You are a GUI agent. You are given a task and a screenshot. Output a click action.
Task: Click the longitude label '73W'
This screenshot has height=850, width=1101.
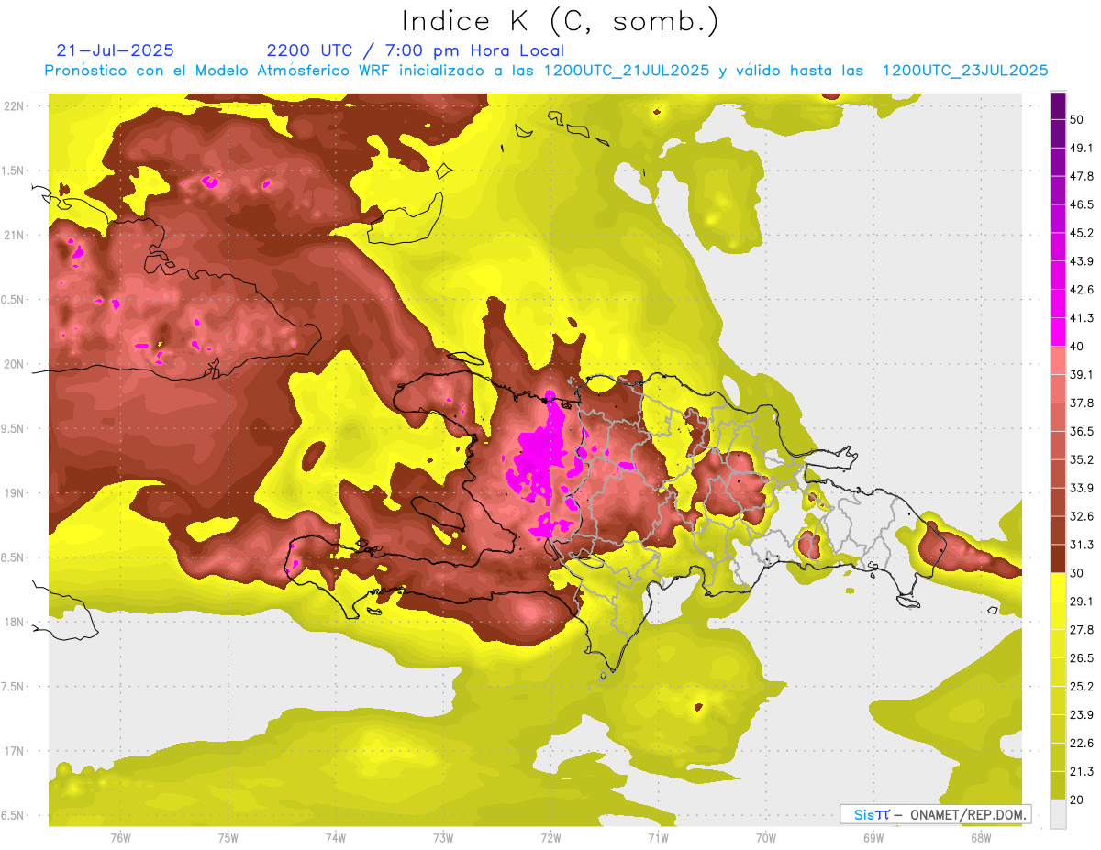coord(443,838)
